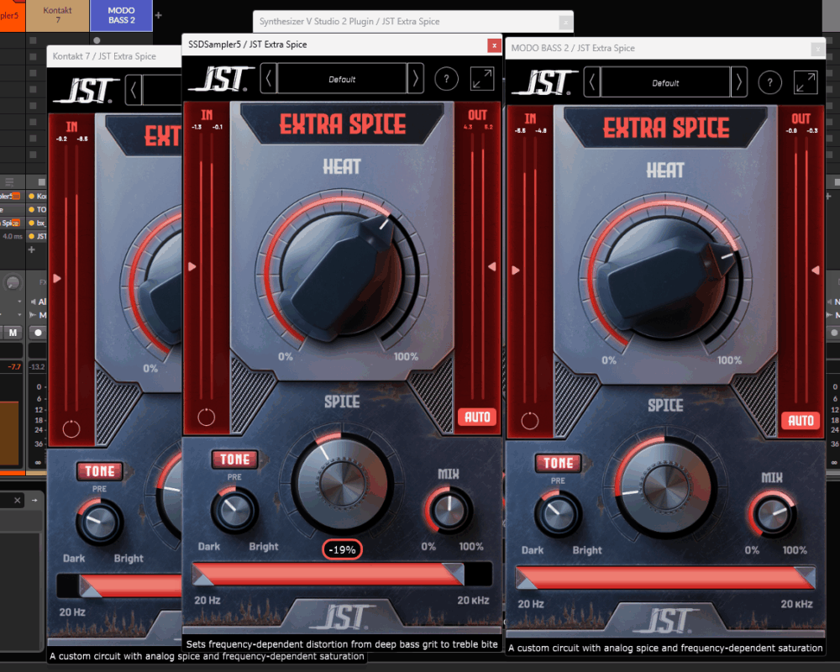Click output level triangle marker in MODO BASS 2 plugin
840x672 pixels.
pos(816,270)
